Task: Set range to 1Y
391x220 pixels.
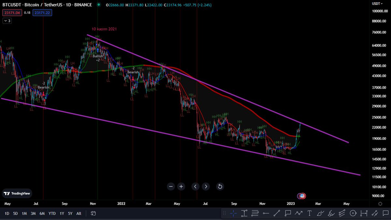Action: point(62,213)
